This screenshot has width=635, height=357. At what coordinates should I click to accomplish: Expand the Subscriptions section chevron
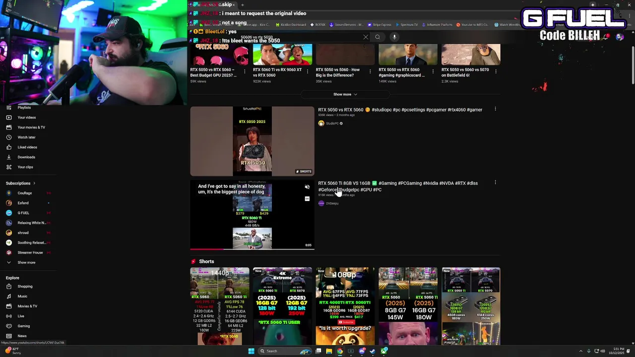pos(34,183)
